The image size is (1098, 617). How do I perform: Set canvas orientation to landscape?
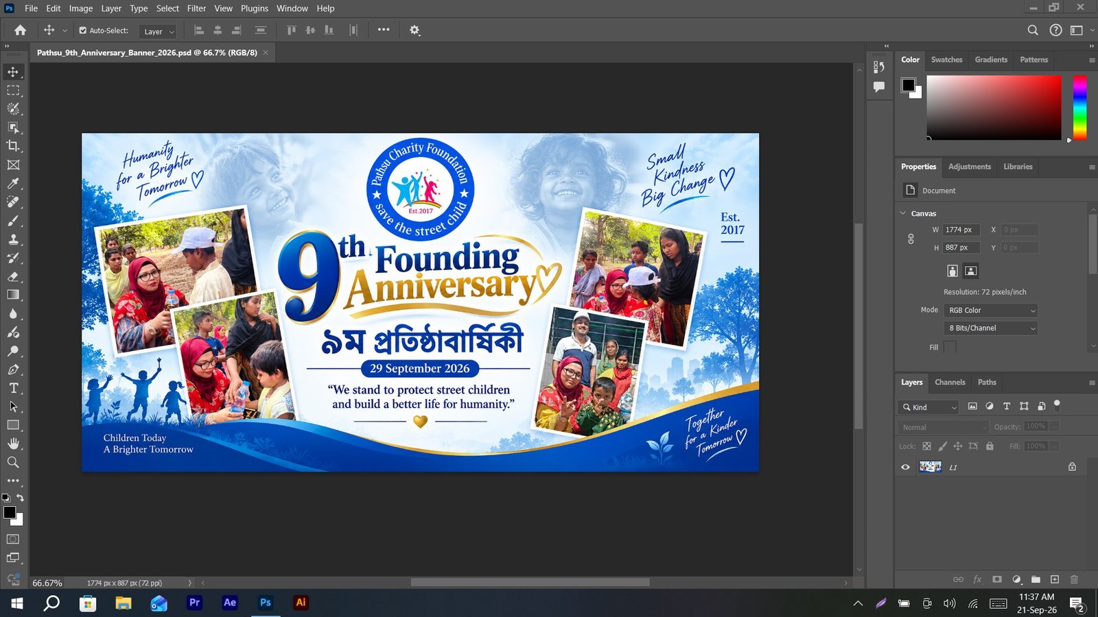[x=970, y=271]
